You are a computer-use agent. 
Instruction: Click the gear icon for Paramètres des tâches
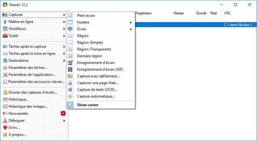coord(5,67)
